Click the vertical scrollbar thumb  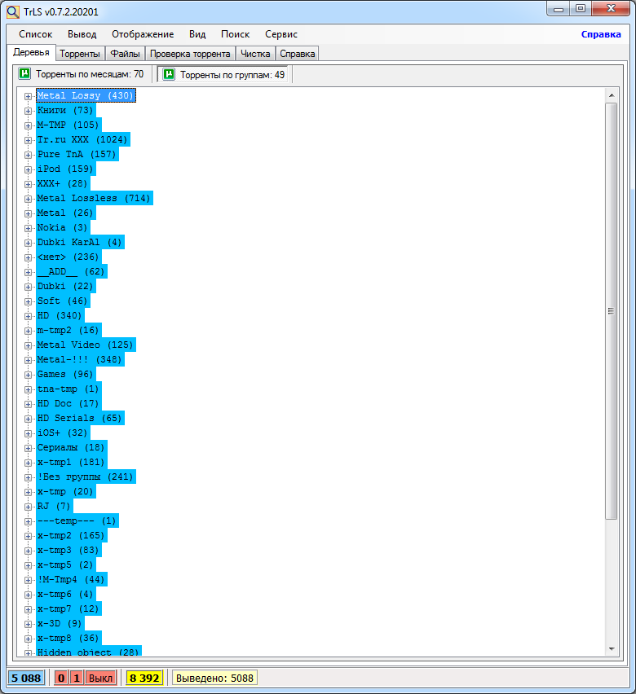(612, 311)
